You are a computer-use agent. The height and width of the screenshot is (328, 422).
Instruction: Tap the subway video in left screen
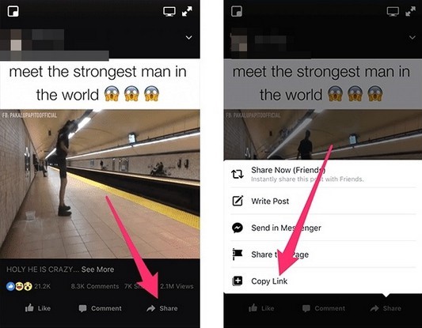point(100,184)
